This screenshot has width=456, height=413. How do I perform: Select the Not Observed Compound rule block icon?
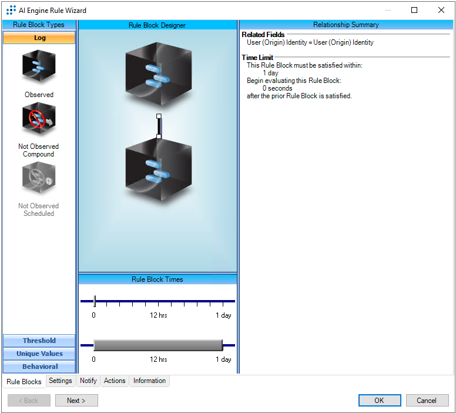[x=39, y=119]
